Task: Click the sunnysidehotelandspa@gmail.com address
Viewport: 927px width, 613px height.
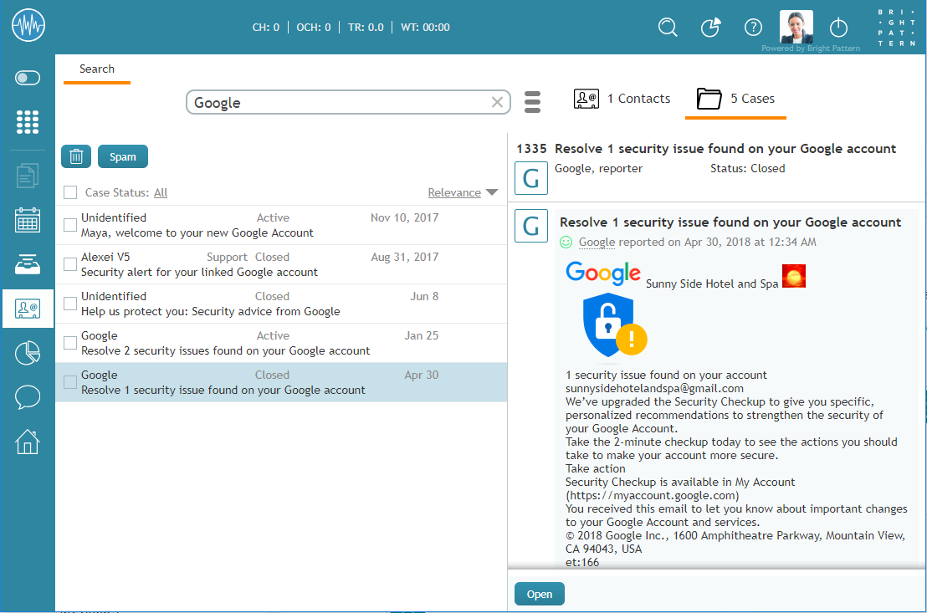Action: tap(654, 388)
